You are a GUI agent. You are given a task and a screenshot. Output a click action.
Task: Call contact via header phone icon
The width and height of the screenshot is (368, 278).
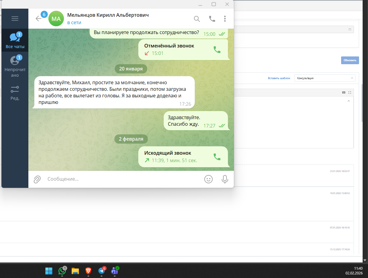coord(212,19)
